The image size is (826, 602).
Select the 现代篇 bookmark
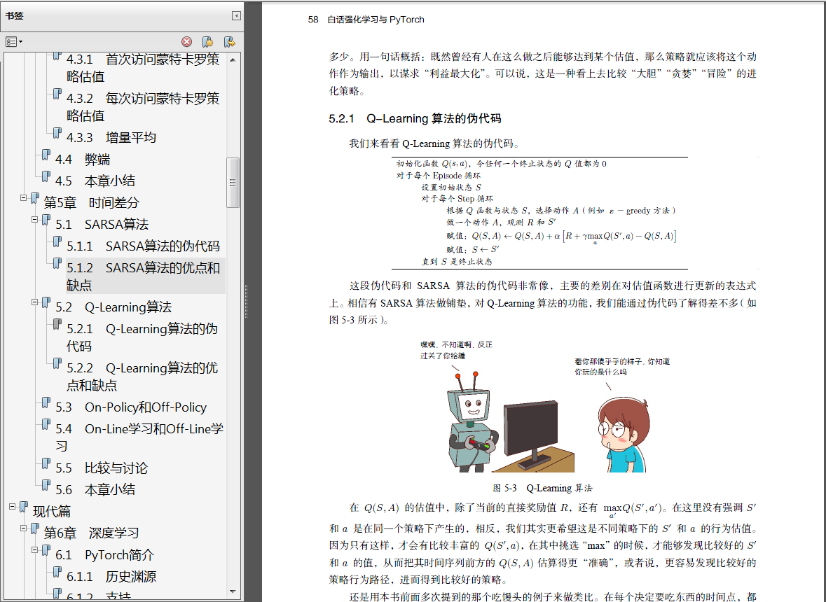(52, 512)
